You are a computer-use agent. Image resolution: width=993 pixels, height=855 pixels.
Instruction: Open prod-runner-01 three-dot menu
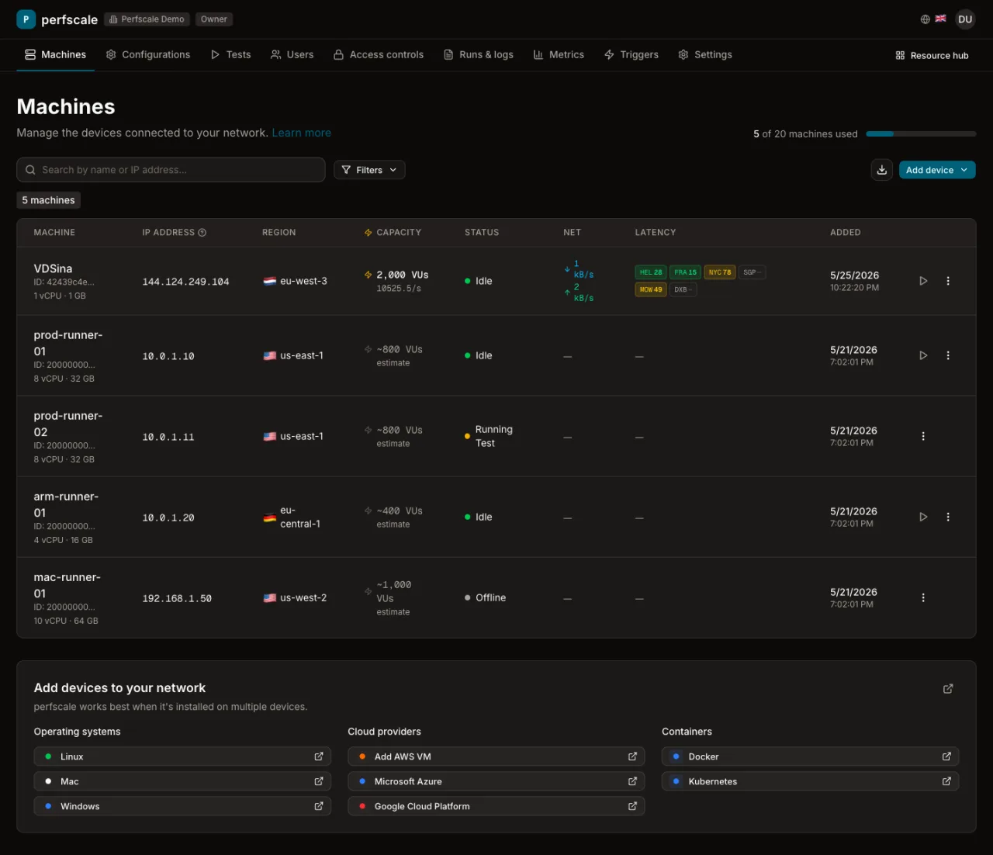pos(948,355)
